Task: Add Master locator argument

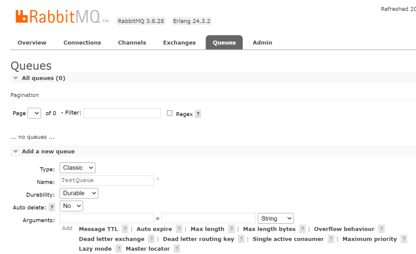Action: (x=148, y=249)
